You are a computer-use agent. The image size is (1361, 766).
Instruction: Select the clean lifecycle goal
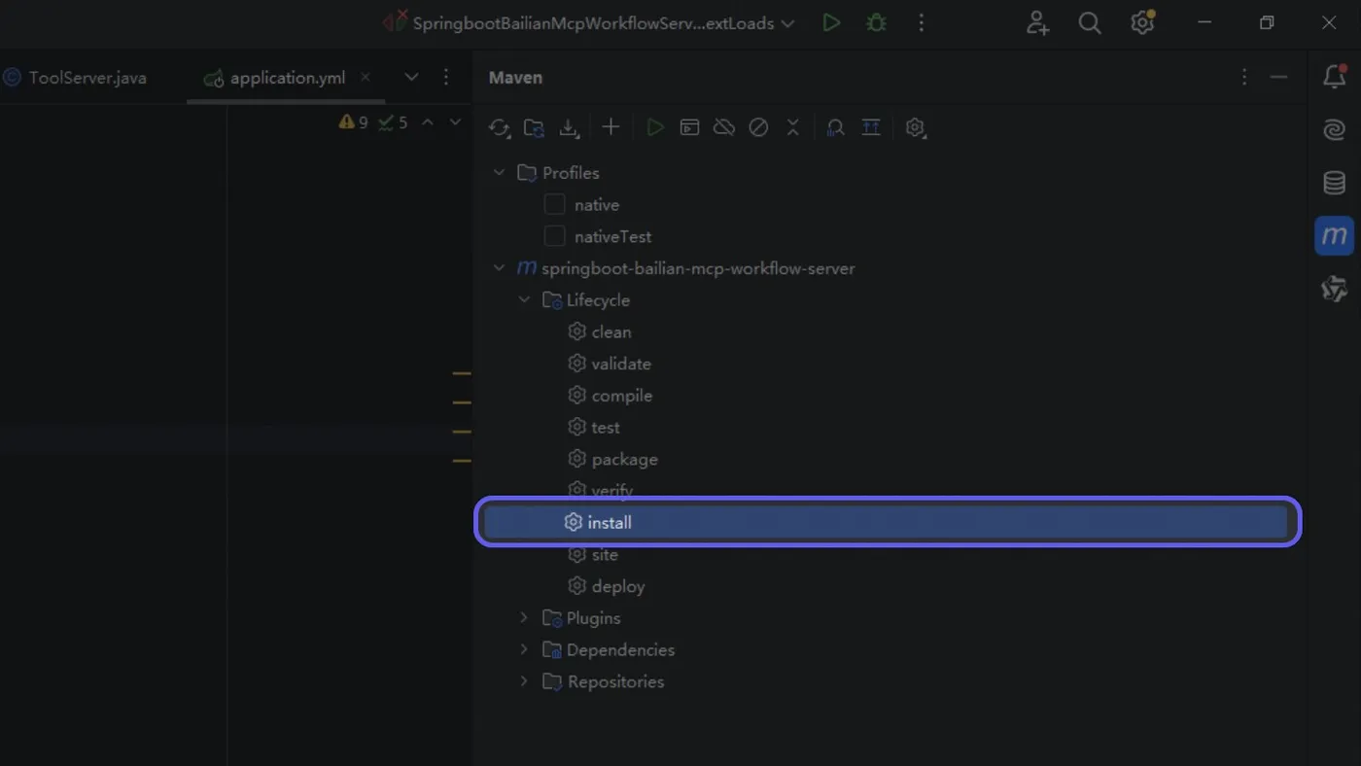(x=599, y=331)
